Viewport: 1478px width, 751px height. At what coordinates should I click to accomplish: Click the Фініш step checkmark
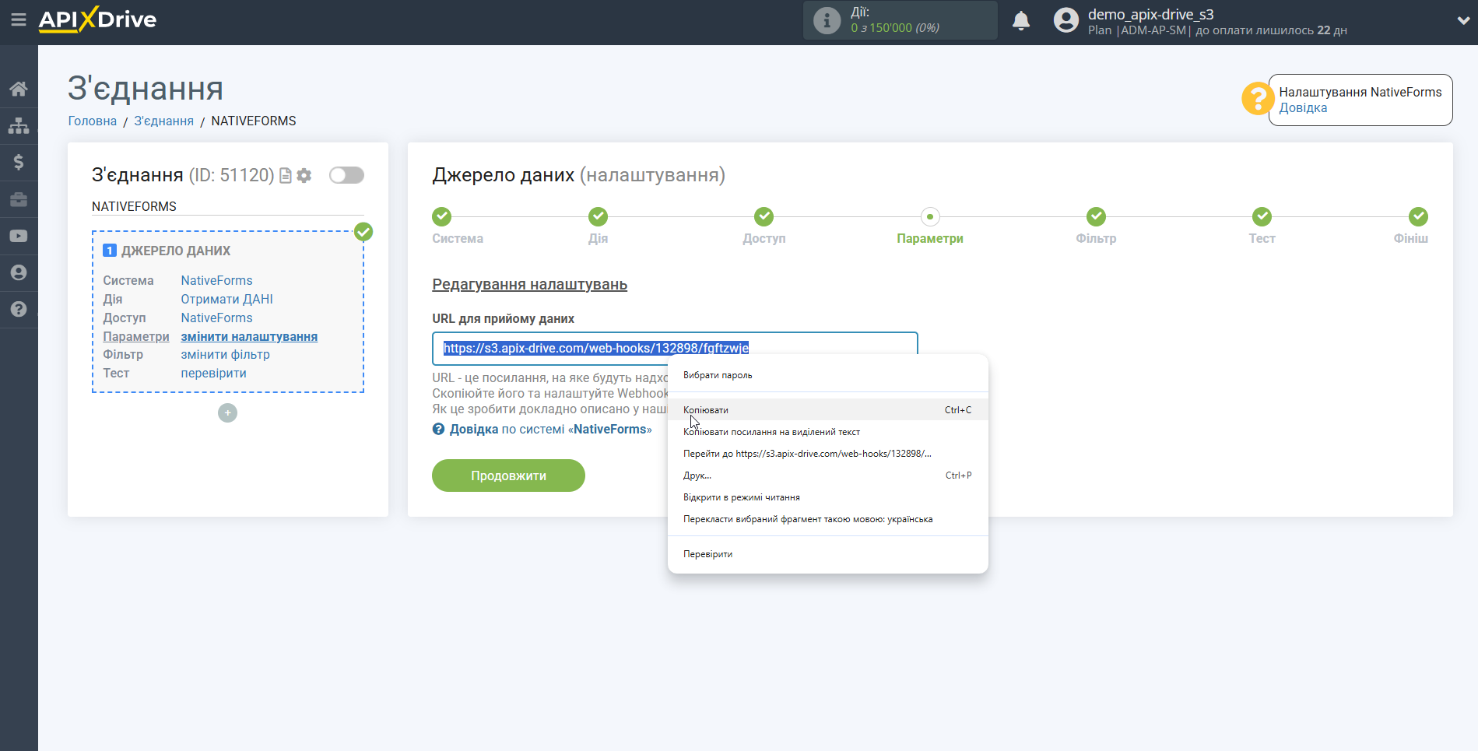pyautogui.click(x=1418, y=216)
